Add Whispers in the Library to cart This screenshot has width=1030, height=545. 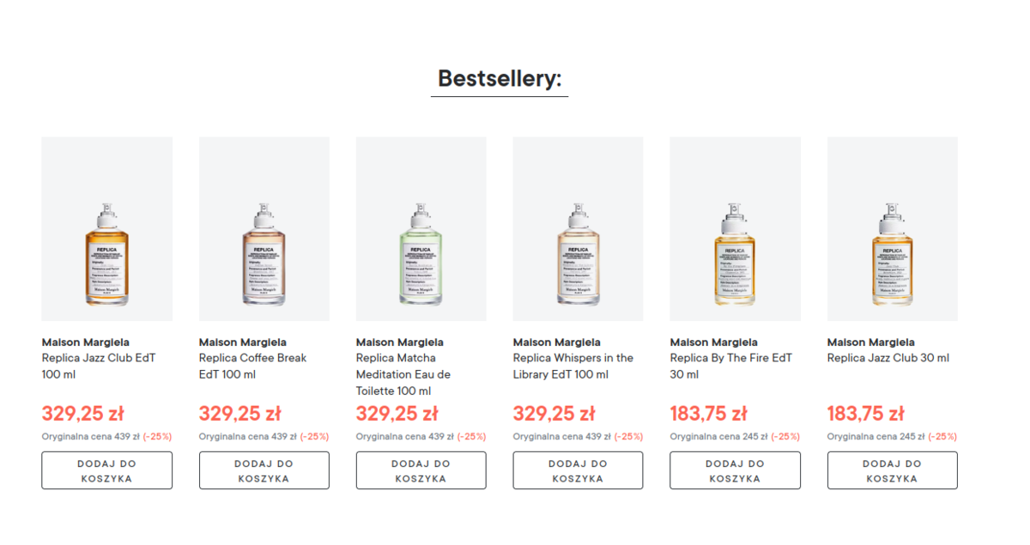click(578, 470)
